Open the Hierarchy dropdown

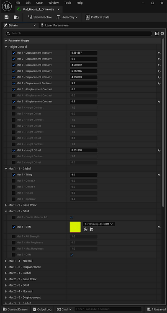click(67, 17)
